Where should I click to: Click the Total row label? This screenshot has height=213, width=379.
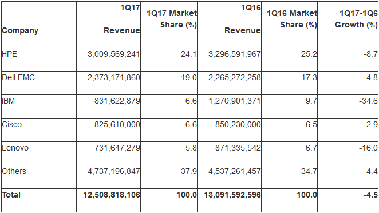tap(11, 195)
